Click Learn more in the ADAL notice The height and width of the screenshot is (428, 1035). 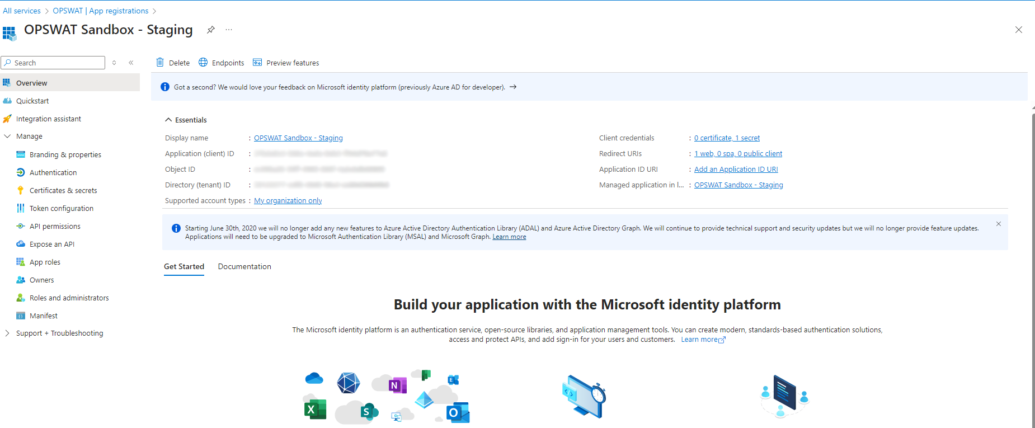click(509, 237)
